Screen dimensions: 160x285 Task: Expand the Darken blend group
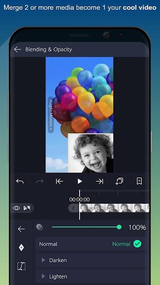[90, 260]
